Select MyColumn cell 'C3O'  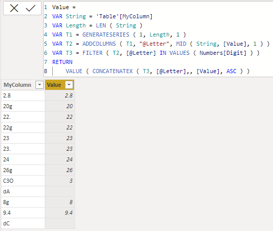tap(23, 181)
